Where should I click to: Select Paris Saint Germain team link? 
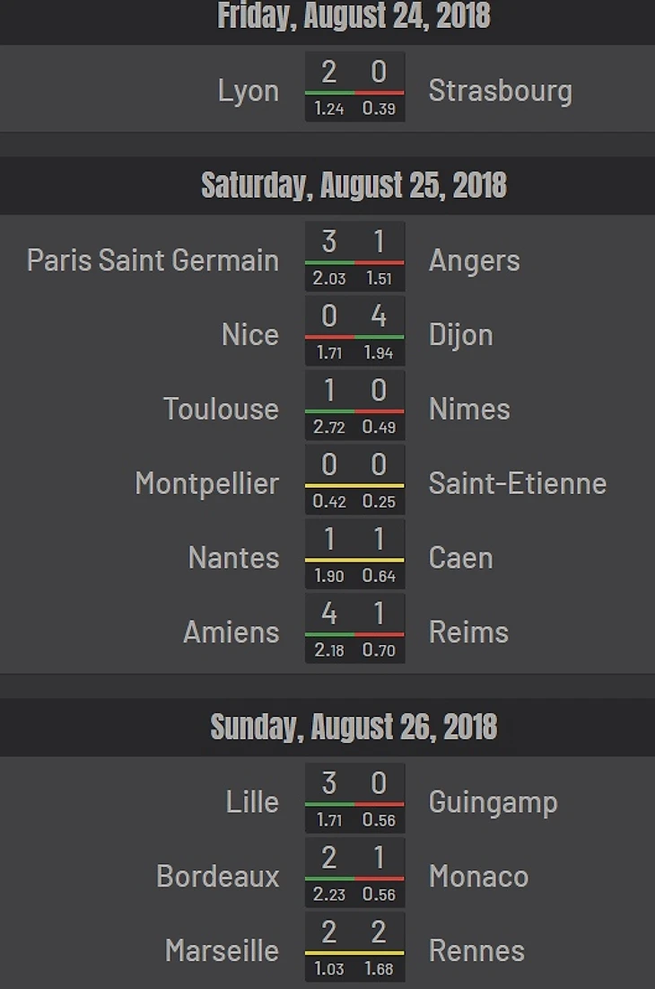[x=153, y=260]
